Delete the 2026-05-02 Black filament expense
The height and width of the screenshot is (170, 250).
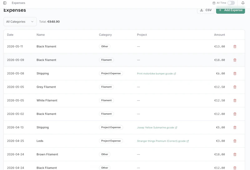pos(235,114)
